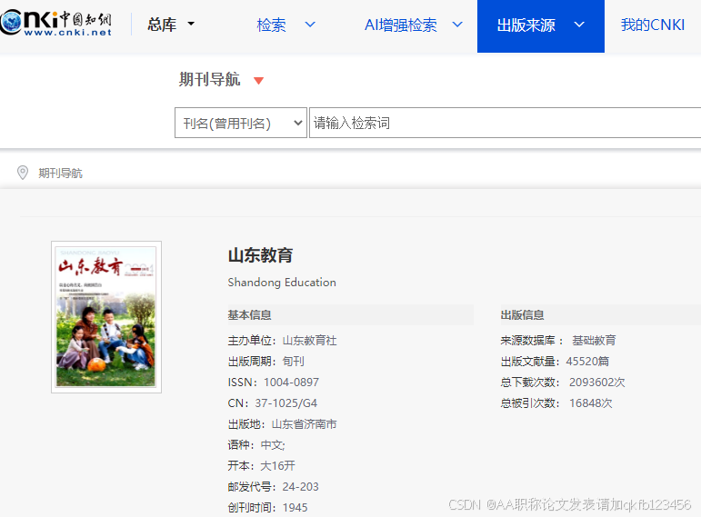
Task: Click 邮发代号 value 24-203
Action: (300, 487)
